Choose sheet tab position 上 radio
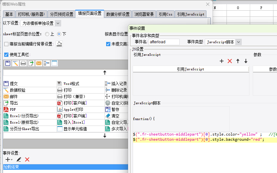277x173 pixels. (x=47, y=34)
